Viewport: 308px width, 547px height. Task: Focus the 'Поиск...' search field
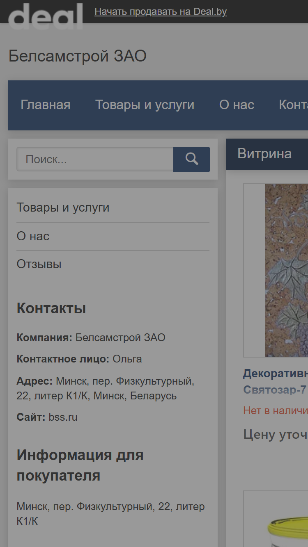pos(95,160)
